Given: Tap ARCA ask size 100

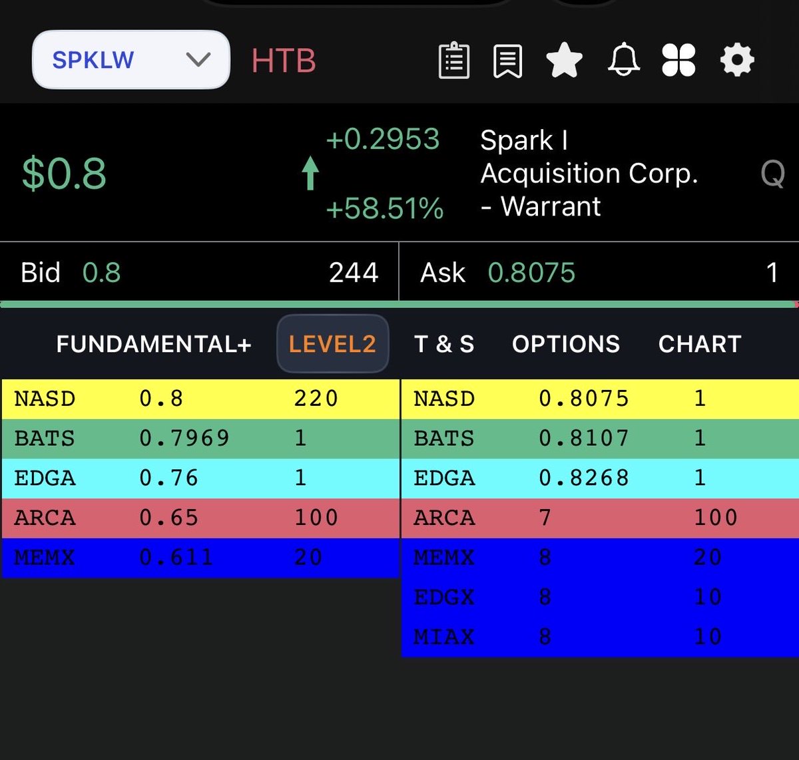Looking at the screenshot, I should 716,518.
